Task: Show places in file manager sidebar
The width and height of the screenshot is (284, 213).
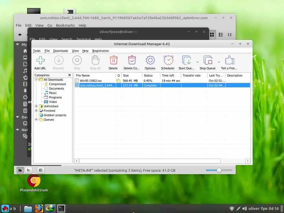Action: [20, 170]
